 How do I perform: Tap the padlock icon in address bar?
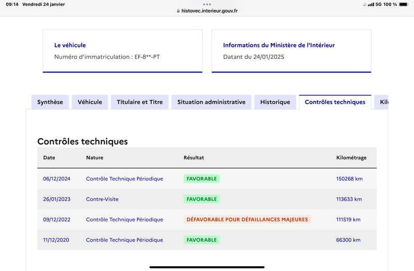click(178, 11)
